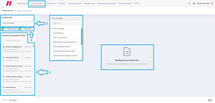
Task: Click the globe language icon
Action: (x=194, y=3)
